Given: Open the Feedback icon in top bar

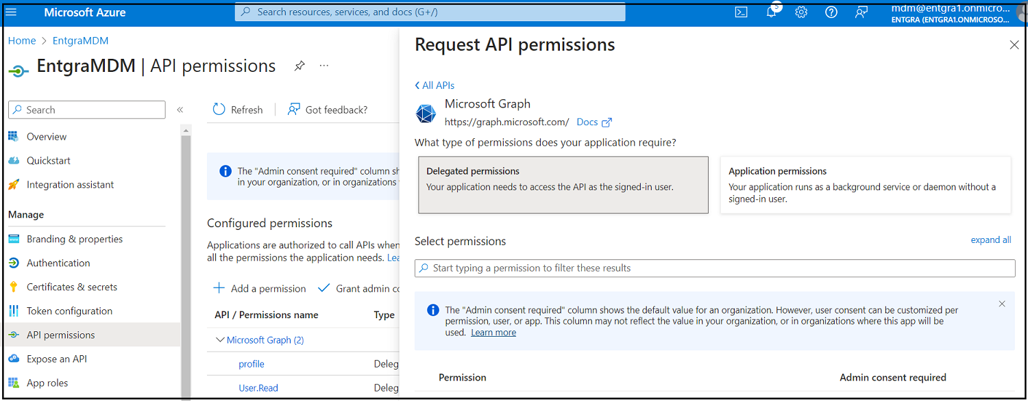Looking at the screenshot, I should [861, 12].
